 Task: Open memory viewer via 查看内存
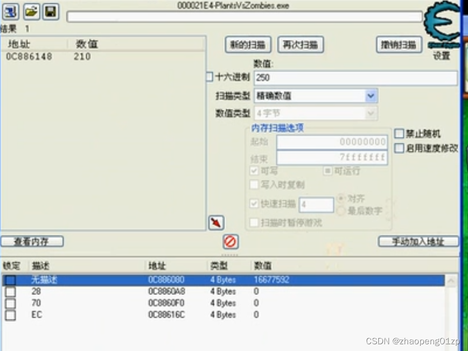(x=33, y=241)
